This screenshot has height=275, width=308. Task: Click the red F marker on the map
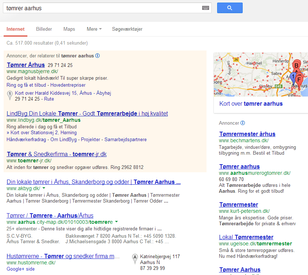299,80
